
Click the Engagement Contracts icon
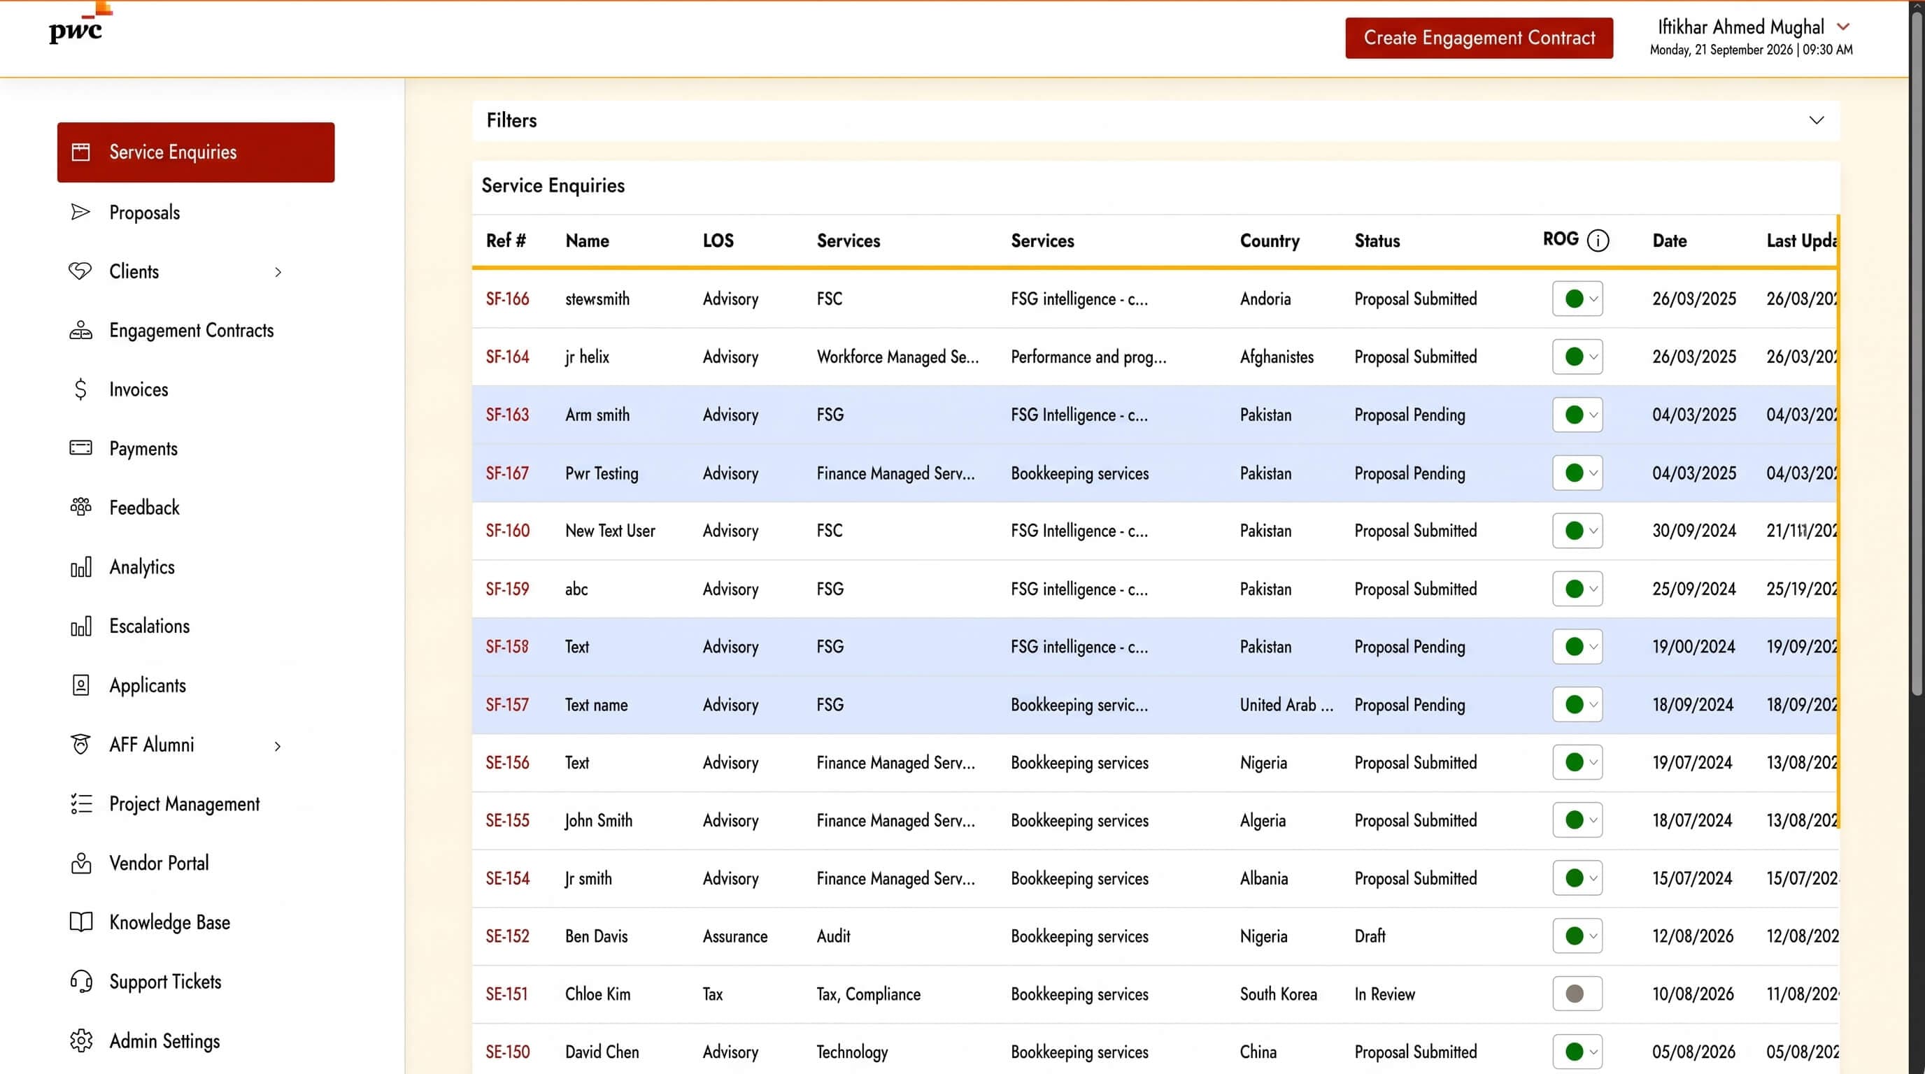[80, 330]
